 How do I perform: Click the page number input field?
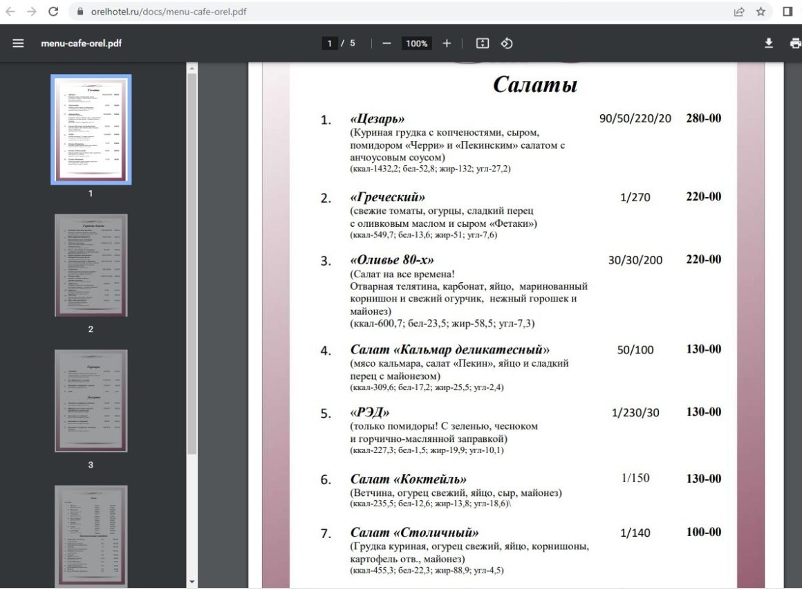330,43
